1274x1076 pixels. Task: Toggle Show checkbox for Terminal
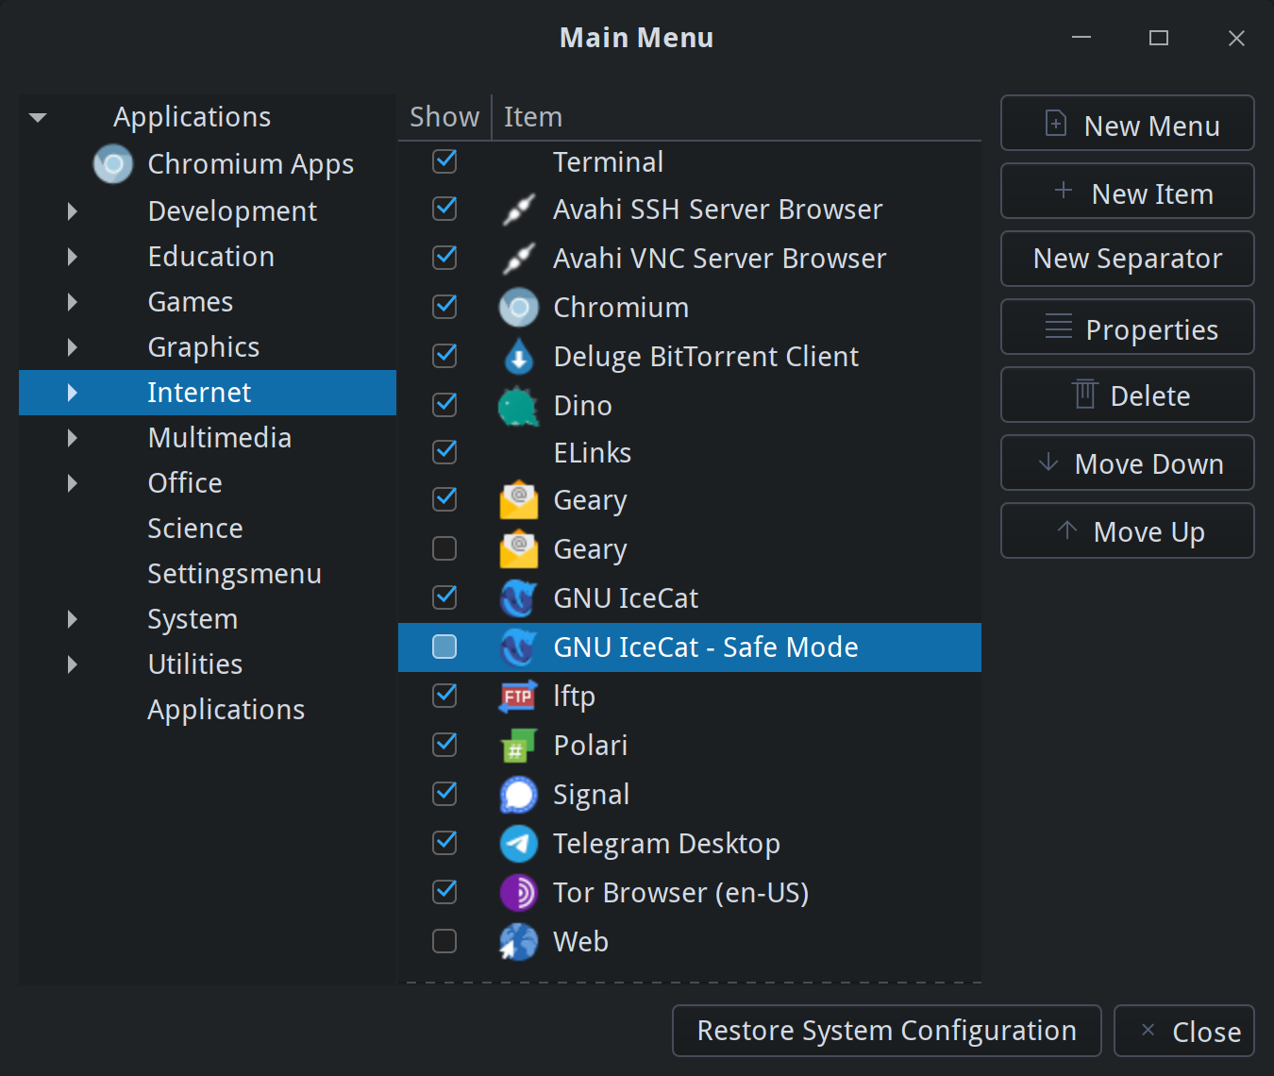click(x=444, y=161)
